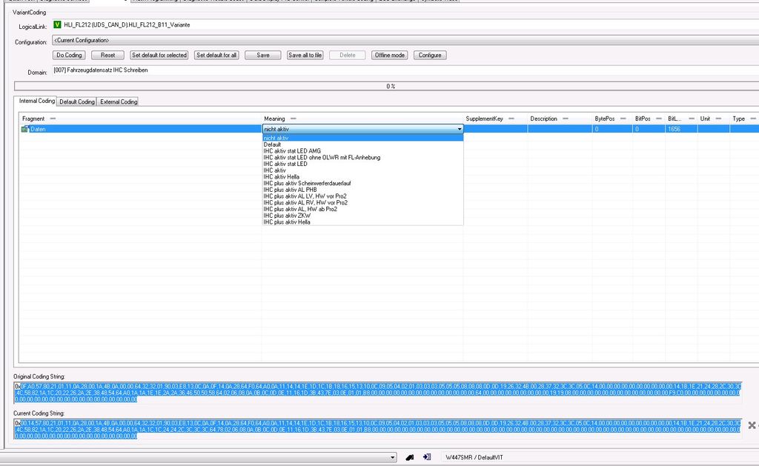Screen dimensions: 759x466
Task: Open the External Coding tab
Action: click(x=119, y=101)
